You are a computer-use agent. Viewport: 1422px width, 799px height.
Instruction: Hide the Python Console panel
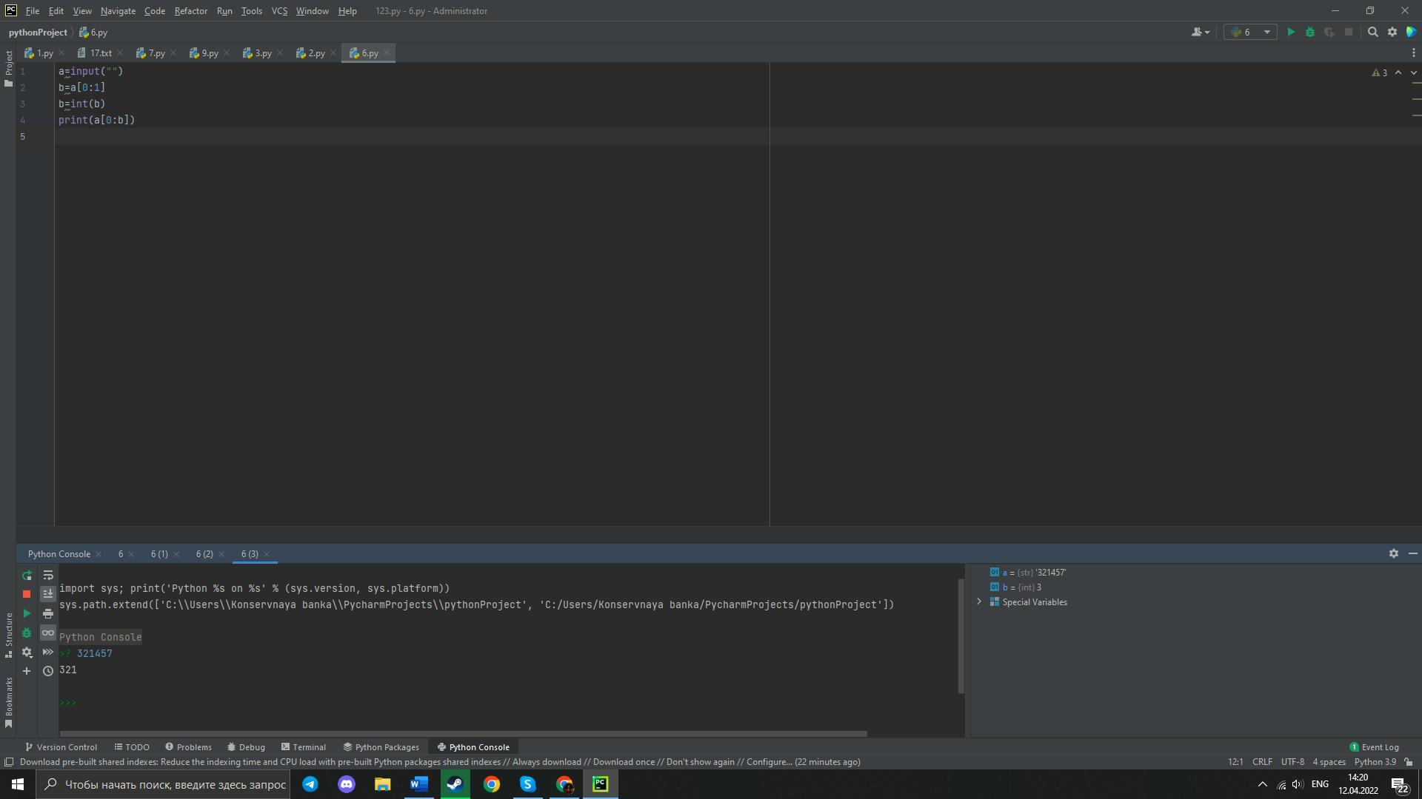point(1413,553)
